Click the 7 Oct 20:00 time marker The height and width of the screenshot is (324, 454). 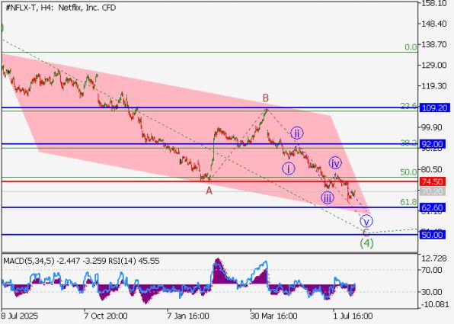[x=106, y=316]
